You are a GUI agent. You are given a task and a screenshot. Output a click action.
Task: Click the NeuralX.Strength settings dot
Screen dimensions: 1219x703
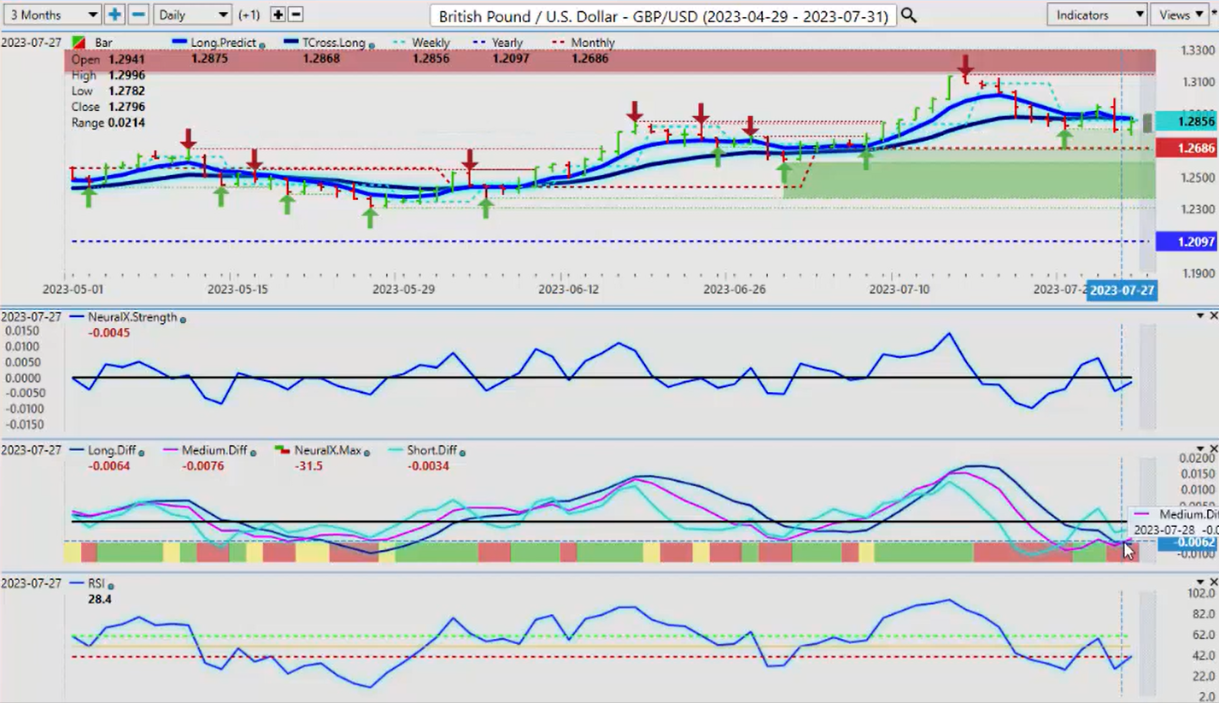[183, 319]
